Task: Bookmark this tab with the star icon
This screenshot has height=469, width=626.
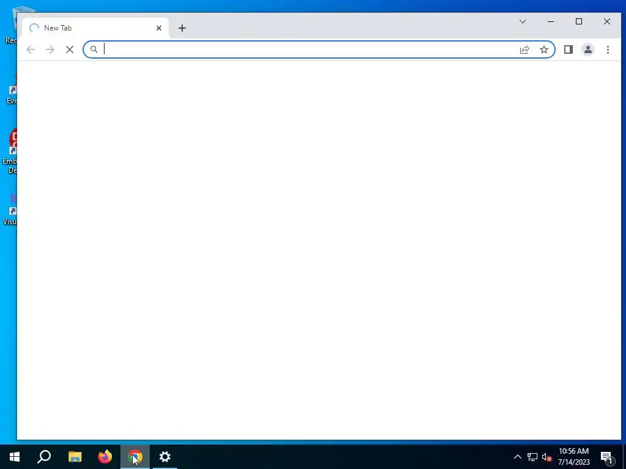Action: pos(543,49)
